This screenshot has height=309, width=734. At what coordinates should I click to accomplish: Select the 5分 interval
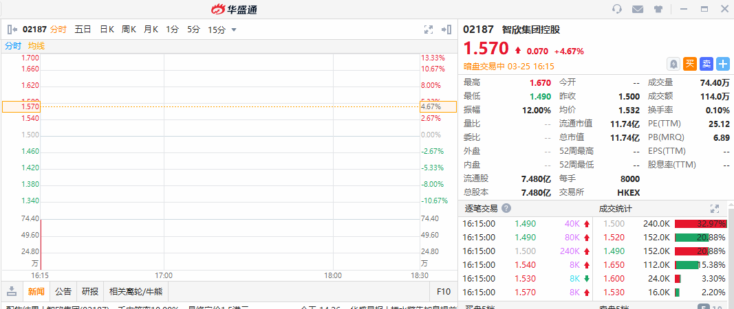[193, 30]
